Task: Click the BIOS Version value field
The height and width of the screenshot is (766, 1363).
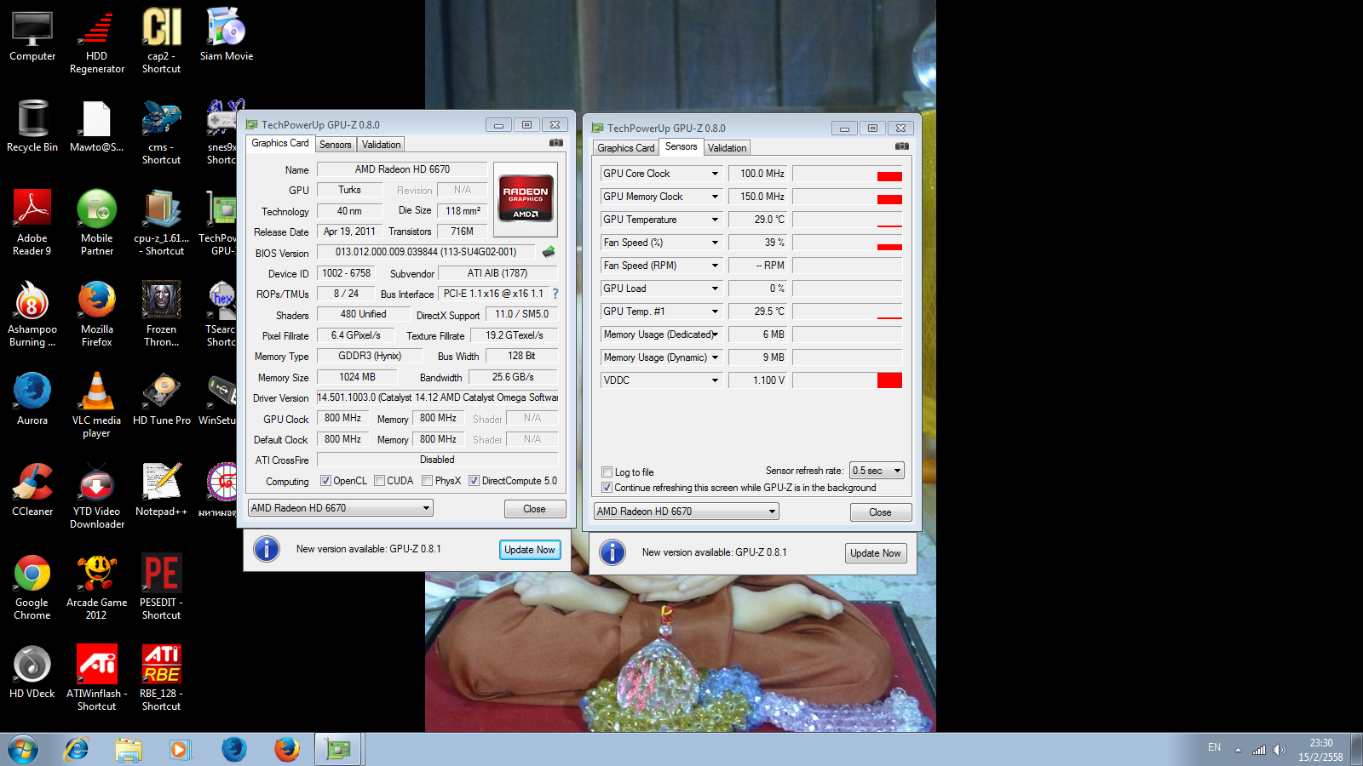Action: [426, 252]
